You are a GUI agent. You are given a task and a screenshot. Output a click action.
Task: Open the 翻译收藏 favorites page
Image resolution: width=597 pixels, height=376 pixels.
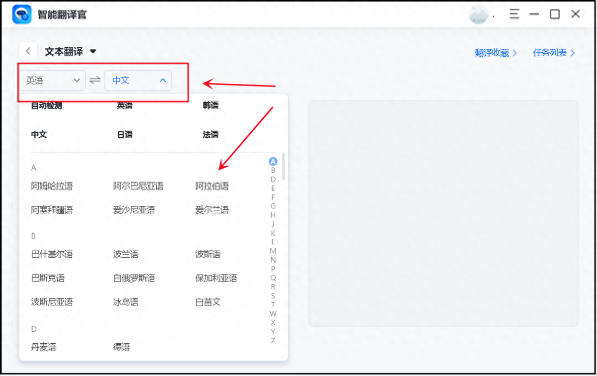496,52
